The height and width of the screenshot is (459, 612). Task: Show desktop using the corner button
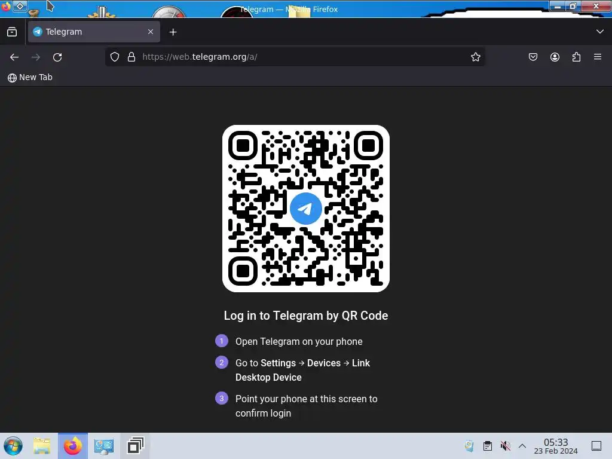pos(596,446)
